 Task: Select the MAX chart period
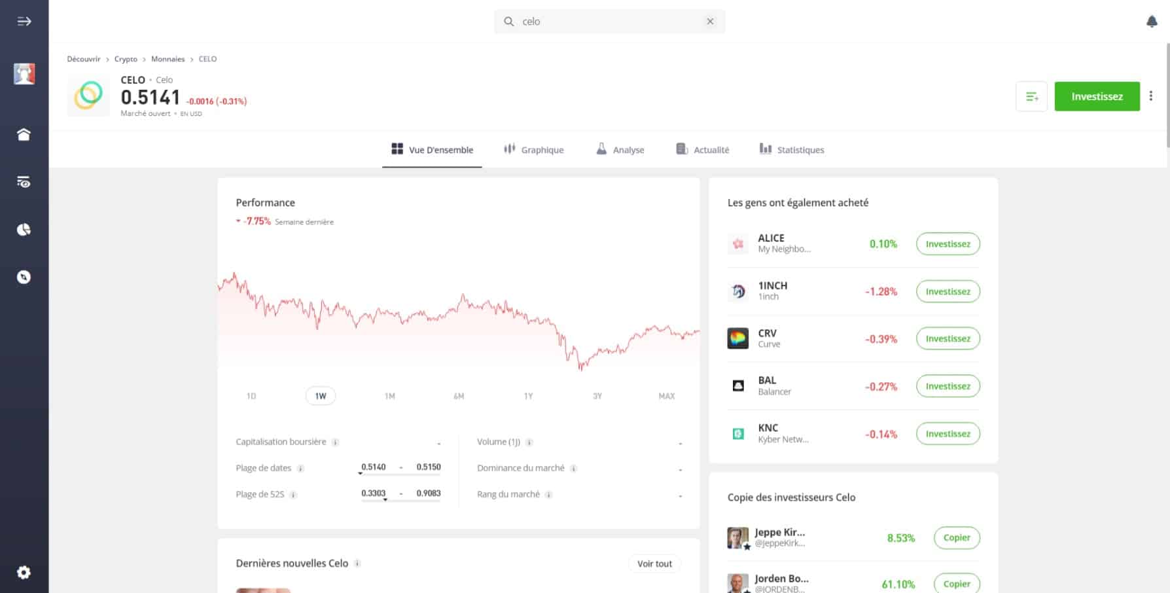pyautogui.click(x=667, y=396)
